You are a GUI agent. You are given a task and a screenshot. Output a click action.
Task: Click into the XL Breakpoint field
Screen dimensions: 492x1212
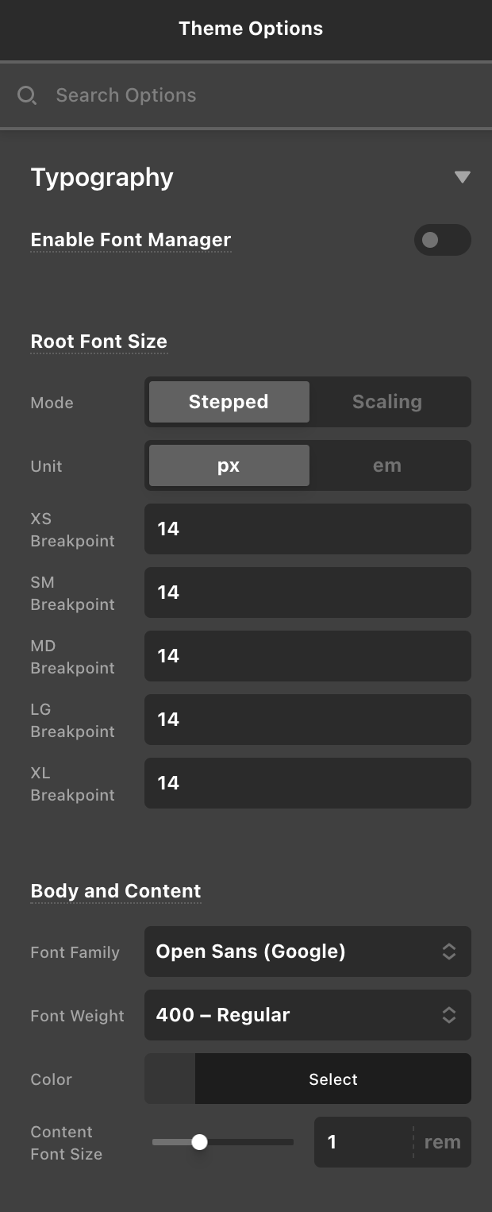(307, 783)
